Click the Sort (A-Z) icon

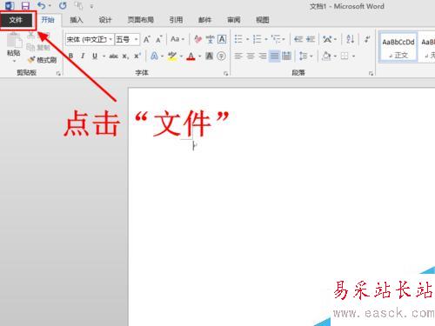coord(351,39)
